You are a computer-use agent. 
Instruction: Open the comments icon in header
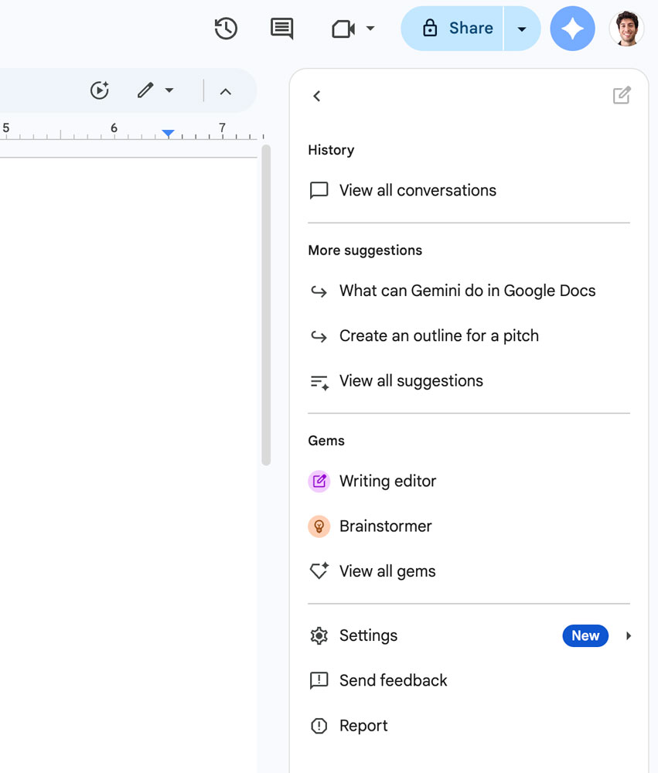(281, 29)
